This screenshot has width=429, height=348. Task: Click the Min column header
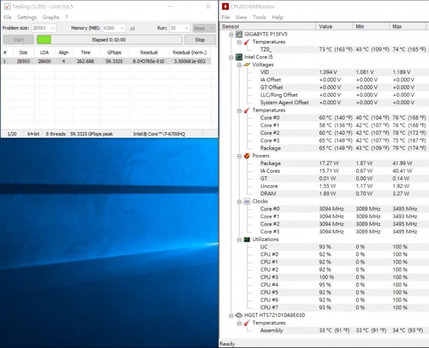371,27
